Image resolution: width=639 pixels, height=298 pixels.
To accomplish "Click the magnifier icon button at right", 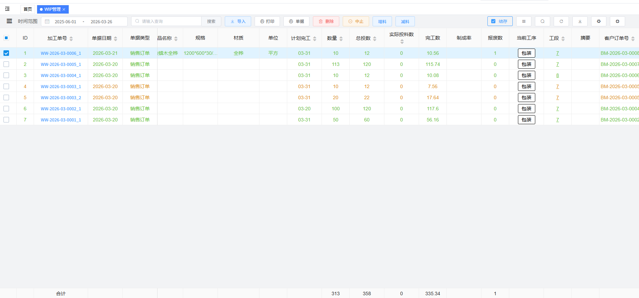I will point(542,22).
